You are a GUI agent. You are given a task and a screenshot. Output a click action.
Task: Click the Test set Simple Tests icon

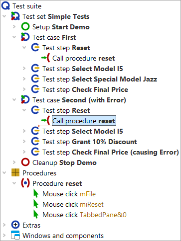[15, 16]
